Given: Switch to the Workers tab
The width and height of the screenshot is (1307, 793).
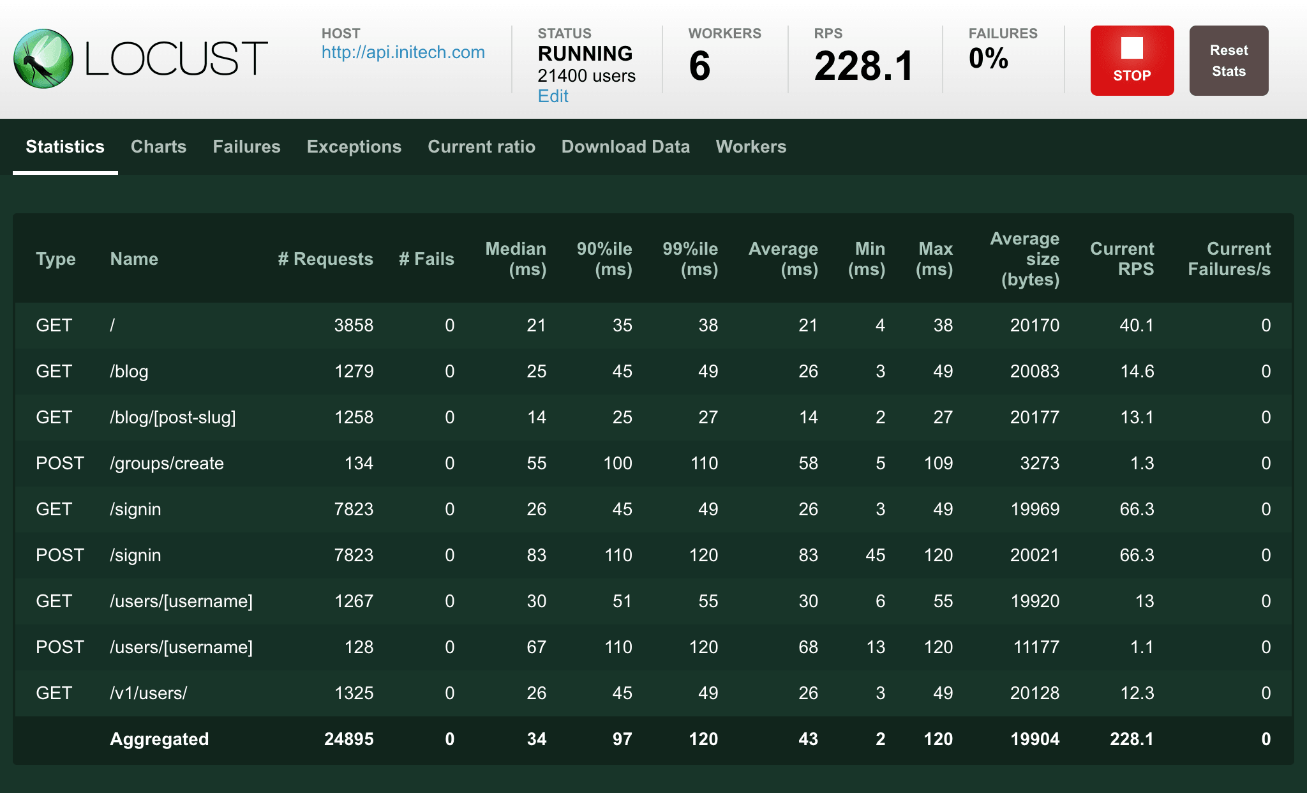Looking at the screenshot, I should [751, 147].
